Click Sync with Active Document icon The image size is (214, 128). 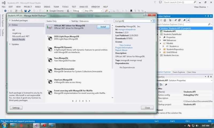click(x=176, y=20)
